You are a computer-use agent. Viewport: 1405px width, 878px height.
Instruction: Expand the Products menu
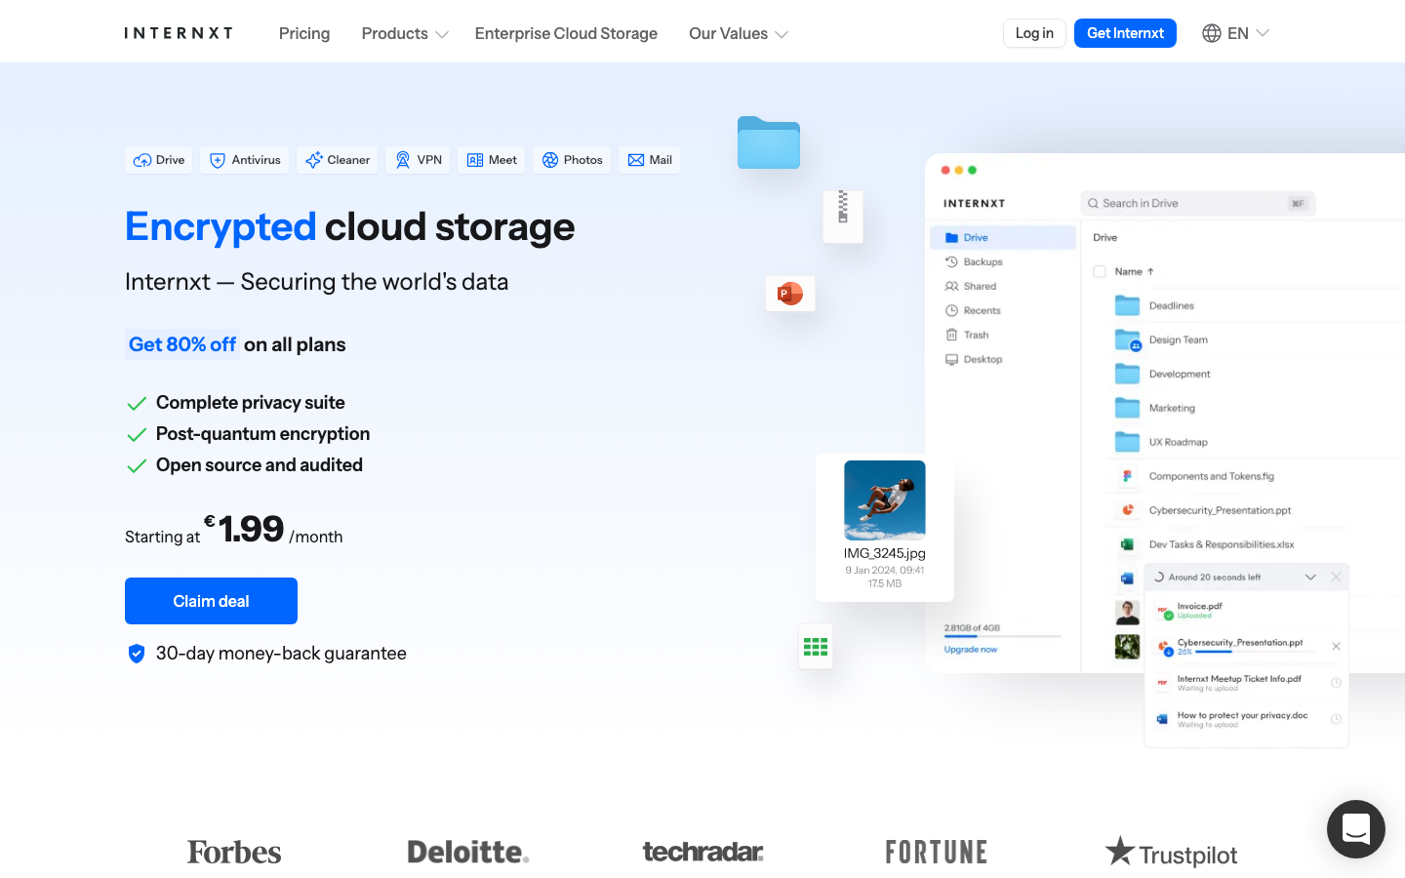[405, 33]
